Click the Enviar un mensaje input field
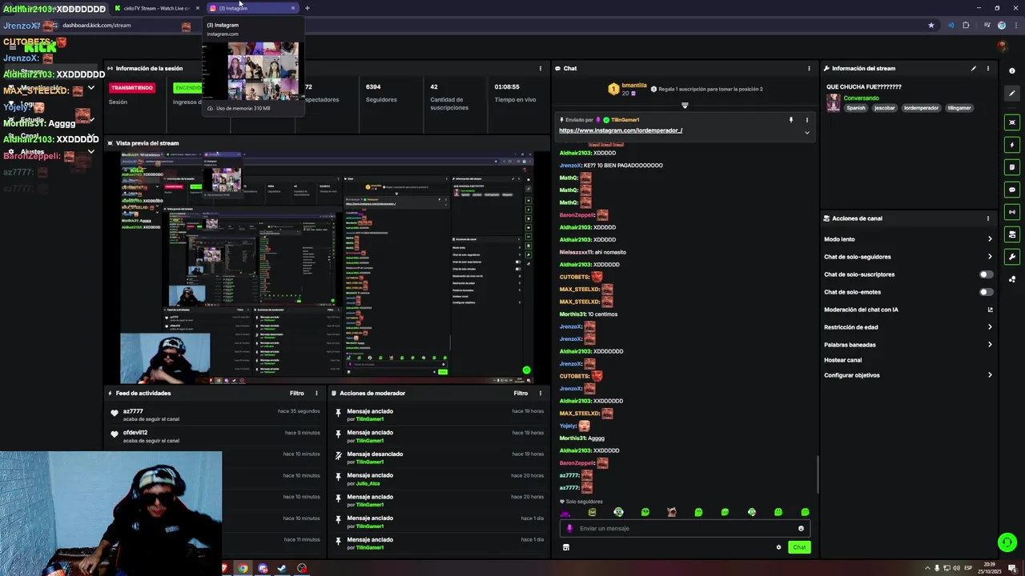This screenshot has width=1025, height=576. (685, 528)
